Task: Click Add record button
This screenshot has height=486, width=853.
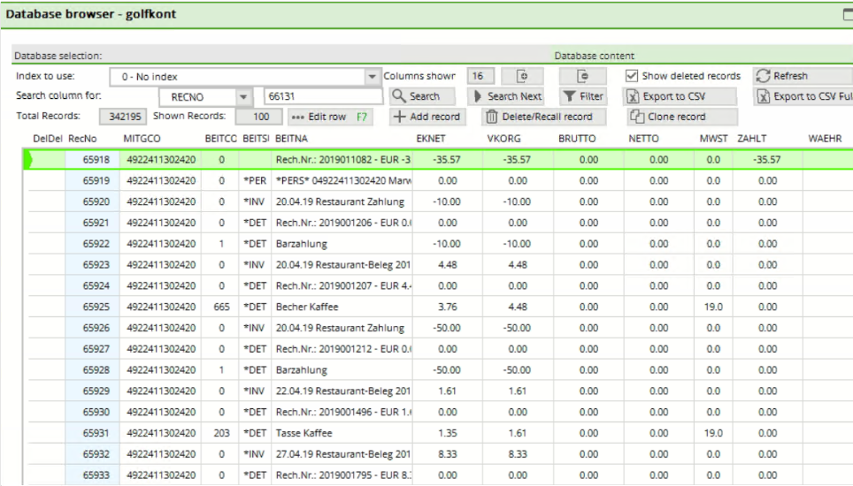Action: 426,117
